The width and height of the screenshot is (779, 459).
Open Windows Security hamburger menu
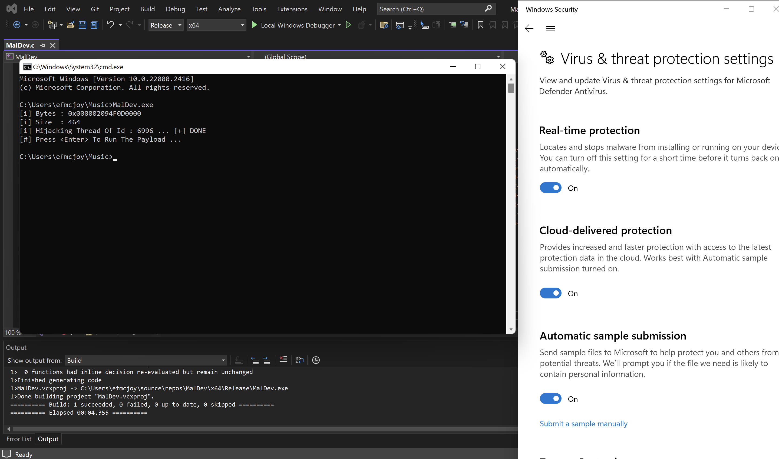pos(550,29)
